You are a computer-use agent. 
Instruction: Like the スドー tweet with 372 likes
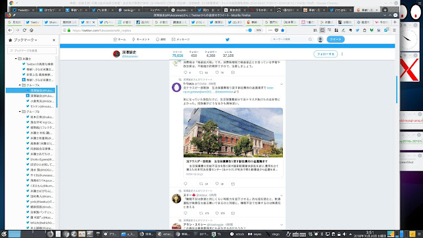coord(217,213)
